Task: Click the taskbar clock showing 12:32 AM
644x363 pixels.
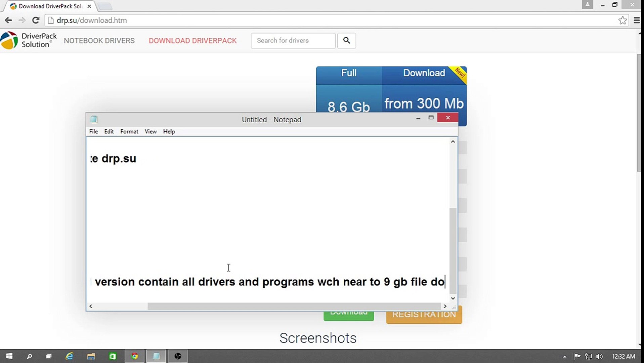Action: (x=624, y=356)
